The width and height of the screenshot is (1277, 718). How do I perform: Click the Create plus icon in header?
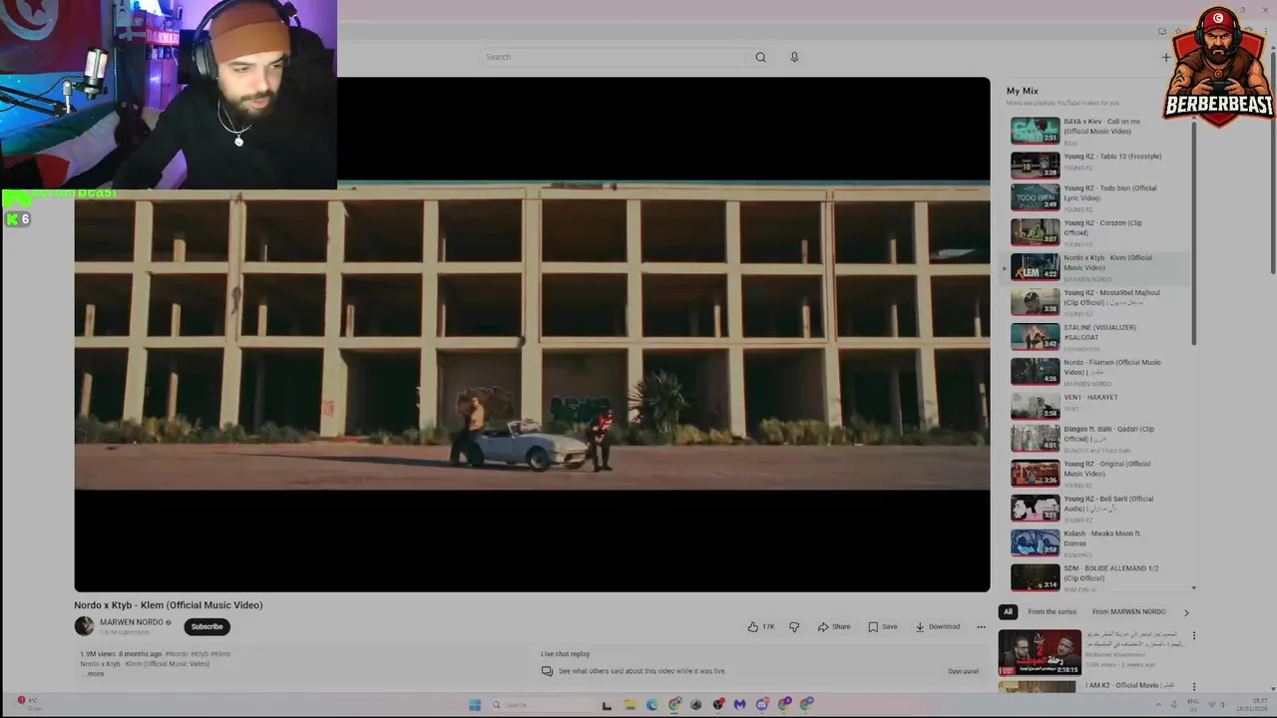pos(1165,57)
